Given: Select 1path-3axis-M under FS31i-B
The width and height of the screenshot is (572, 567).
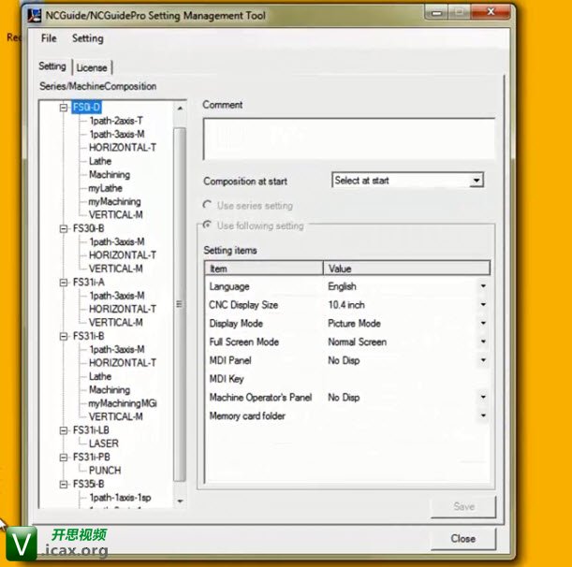Looking at the screenshot, I should click(117, 350).
